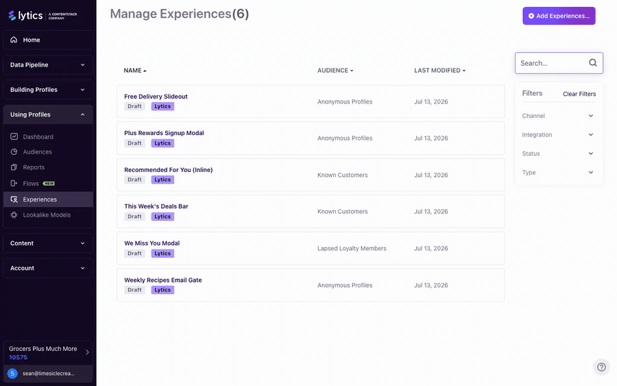The width and height of the screenshot is (617, 386).
Task: Open Reports menu item
Action: [48, 167]
